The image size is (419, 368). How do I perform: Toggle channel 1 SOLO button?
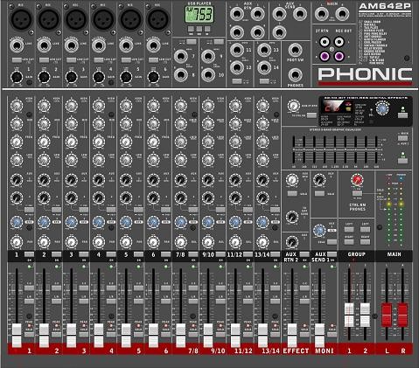29,335
